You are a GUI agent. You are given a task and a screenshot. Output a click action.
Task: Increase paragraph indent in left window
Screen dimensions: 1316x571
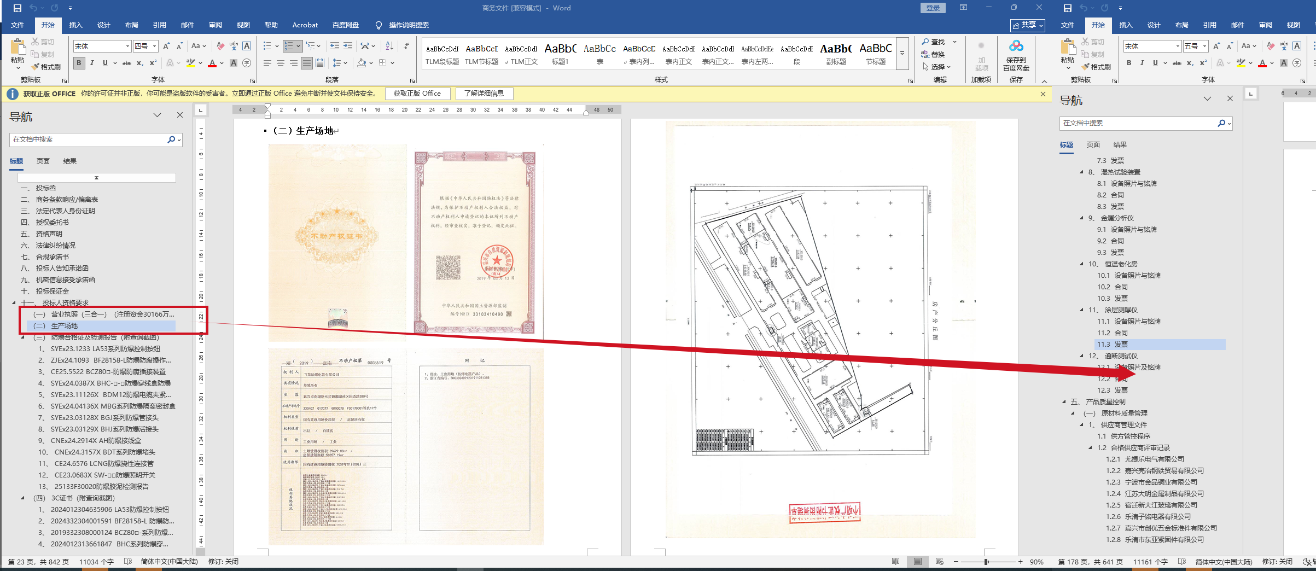tap(348, 46)
